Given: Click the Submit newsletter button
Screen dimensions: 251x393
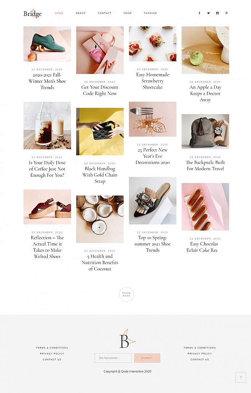Looking at the screenshot, I should pyautogui.click(x=147, y=358).
